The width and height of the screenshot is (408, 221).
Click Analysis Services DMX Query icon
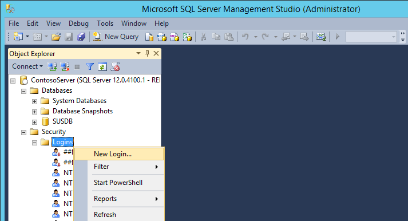click(175, 37)
